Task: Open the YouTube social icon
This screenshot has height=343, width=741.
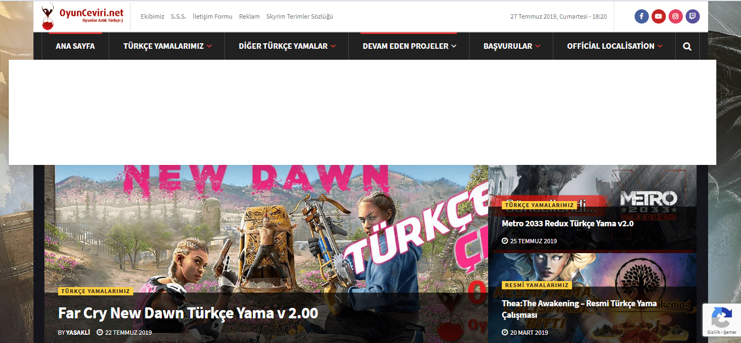Action: click(659, 16)
